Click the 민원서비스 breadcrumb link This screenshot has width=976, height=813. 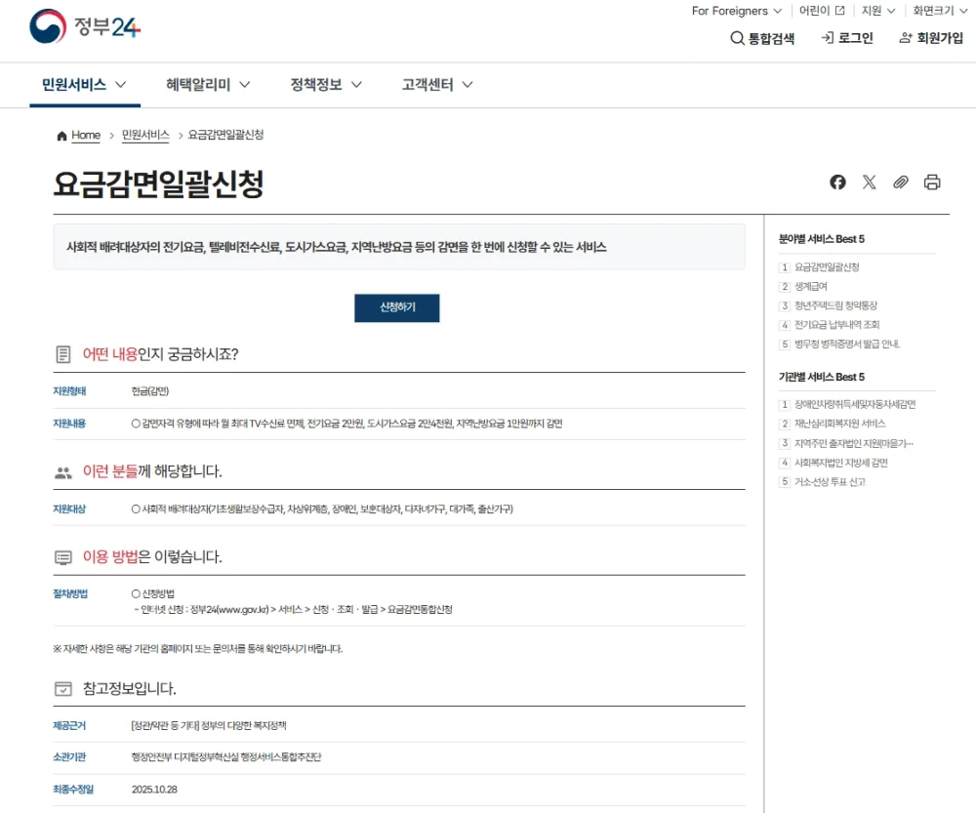143,136
